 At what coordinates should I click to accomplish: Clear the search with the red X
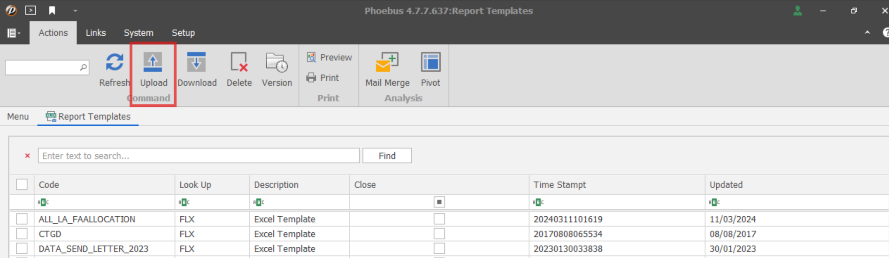pos(27,156)
